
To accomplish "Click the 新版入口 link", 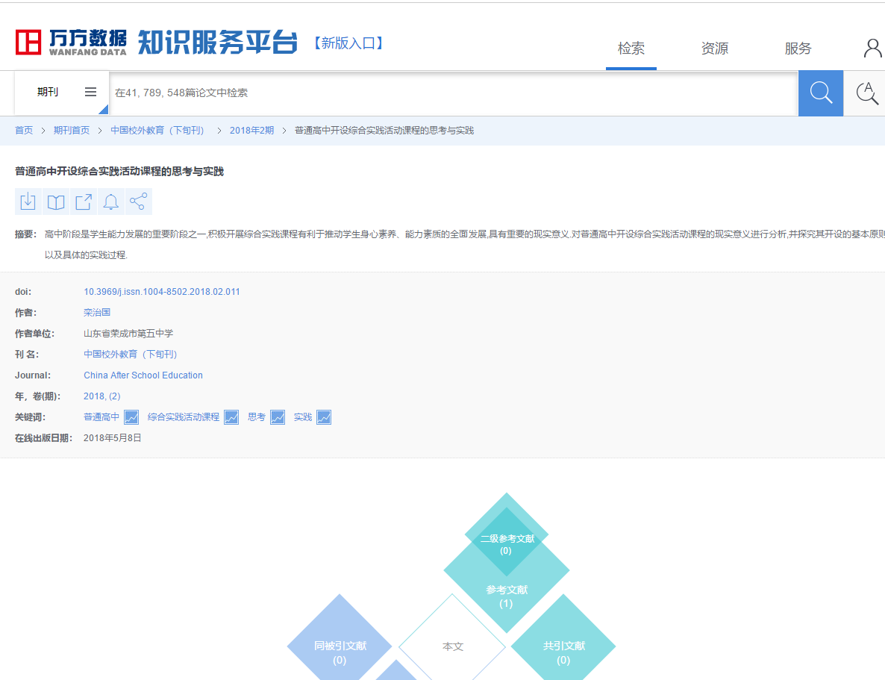I will (x=348, y=43).
